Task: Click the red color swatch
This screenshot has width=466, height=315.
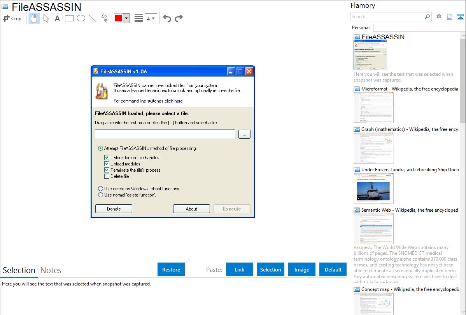Action: 119,18
